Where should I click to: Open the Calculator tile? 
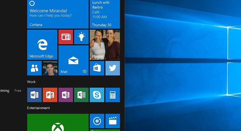[113, 95]
